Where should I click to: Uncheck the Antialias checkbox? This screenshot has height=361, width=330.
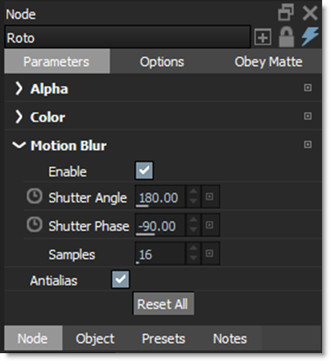[x=121, y=280]
